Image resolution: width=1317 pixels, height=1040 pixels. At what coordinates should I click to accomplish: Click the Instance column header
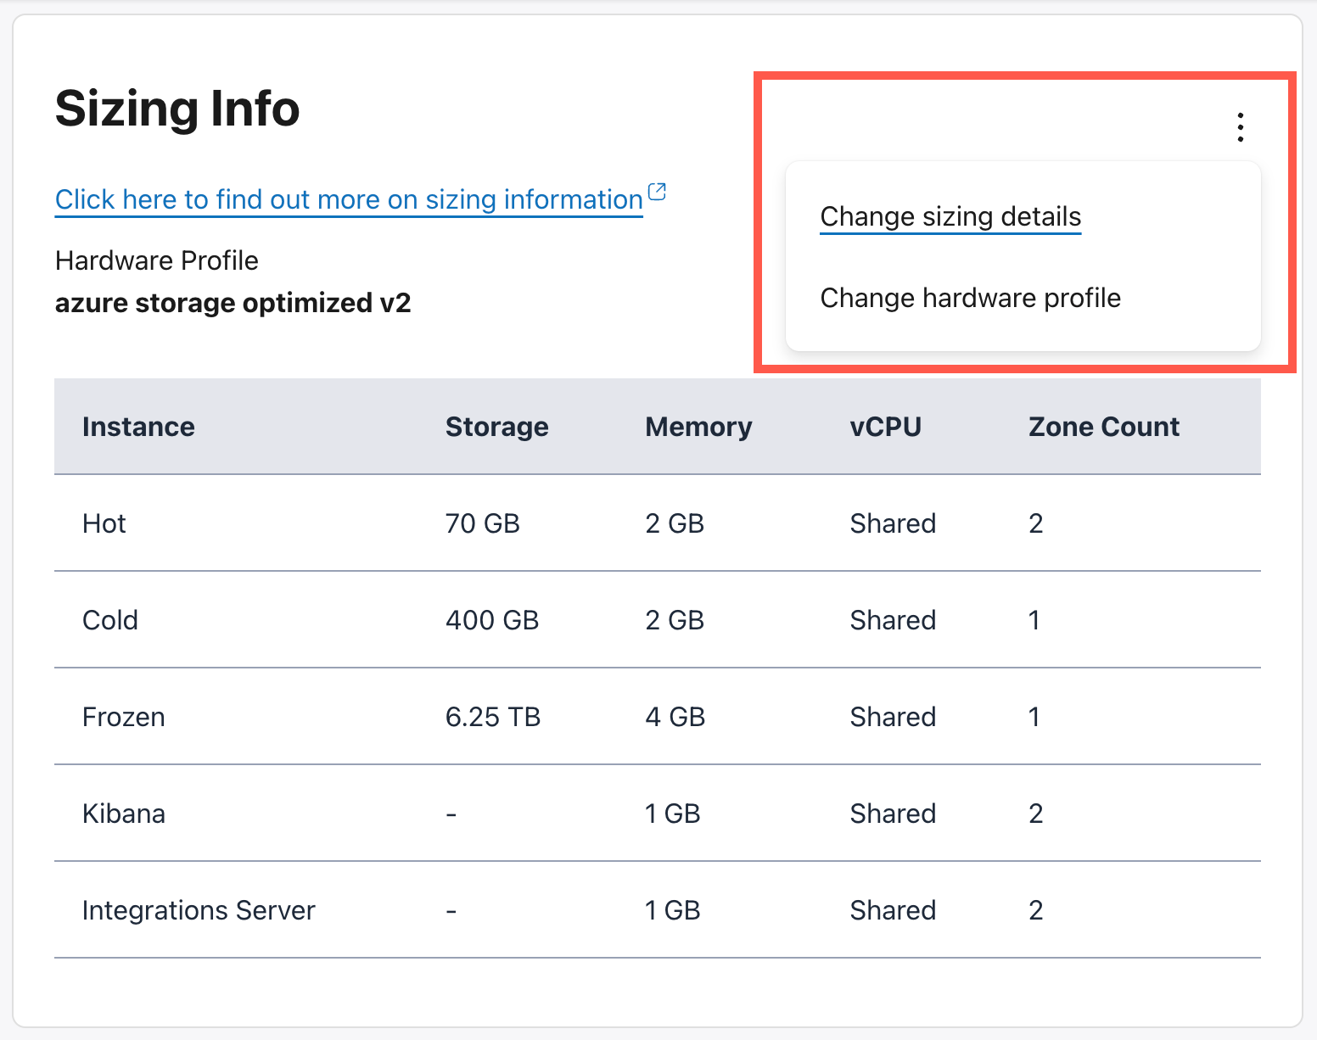coord(138,427)
